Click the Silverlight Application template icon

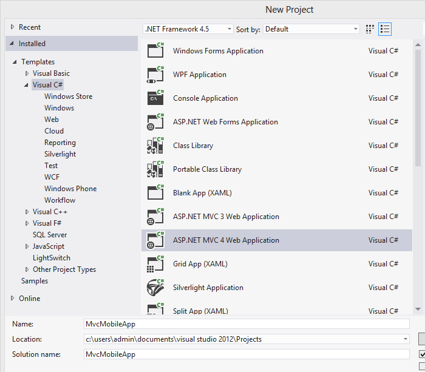pyautogui.click(x=155, y=287)
